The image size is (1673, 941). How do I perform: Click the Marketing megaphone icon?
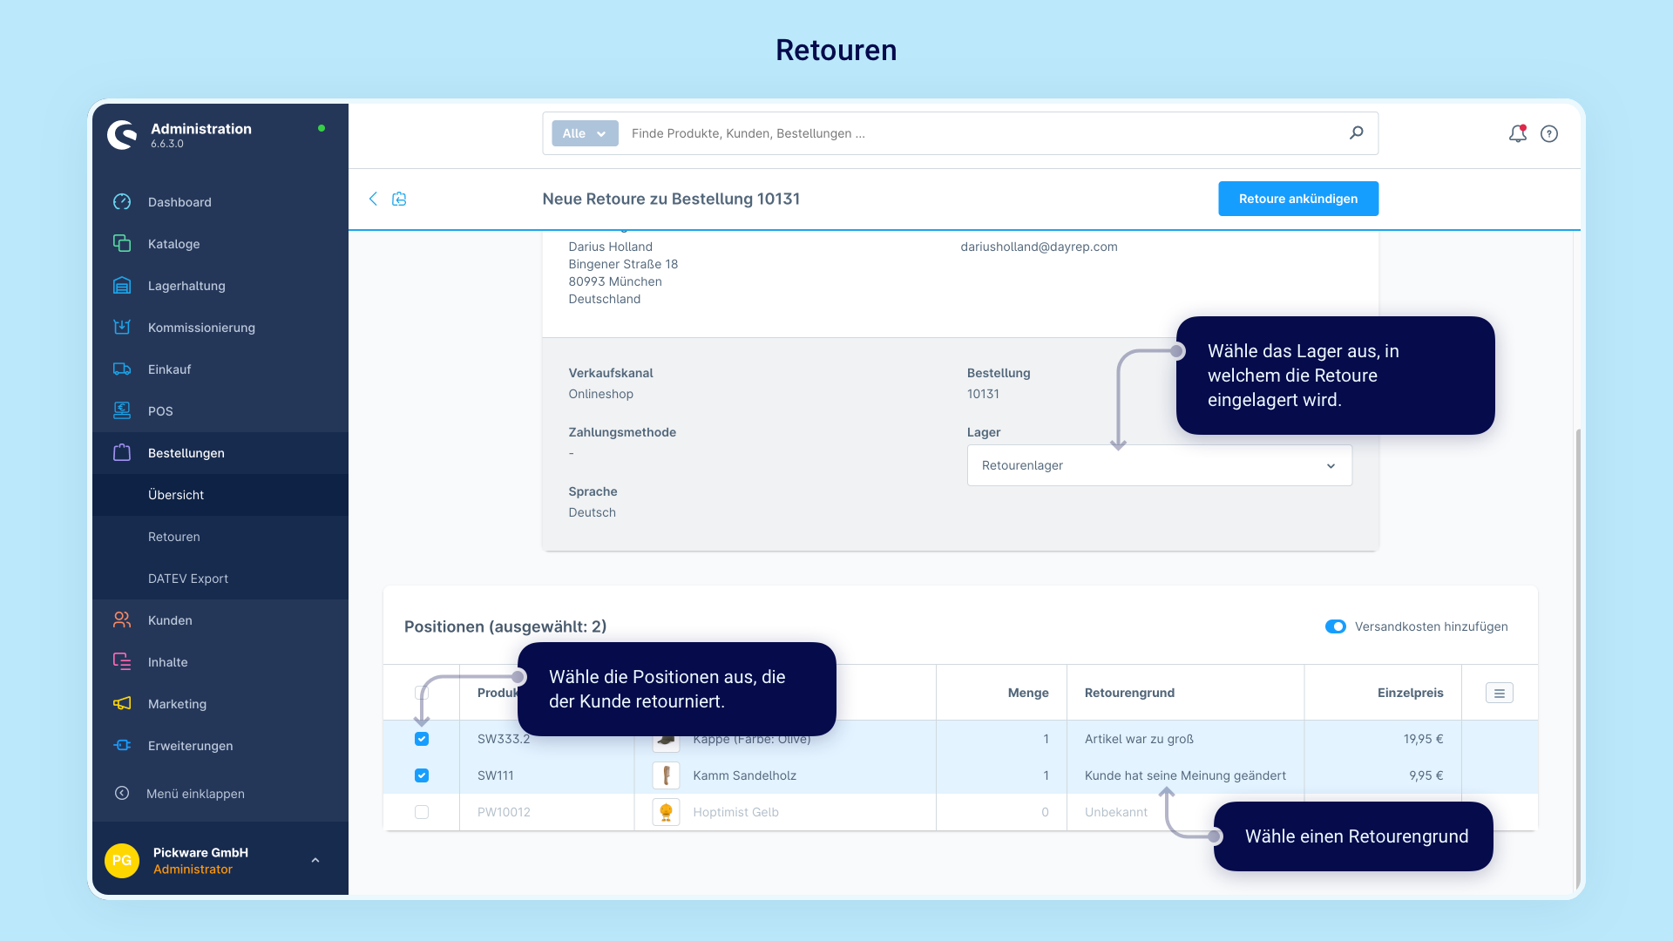122,704
